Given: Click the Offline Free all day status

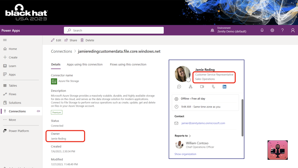Looking at the screenshot, I should pos(193,99).
